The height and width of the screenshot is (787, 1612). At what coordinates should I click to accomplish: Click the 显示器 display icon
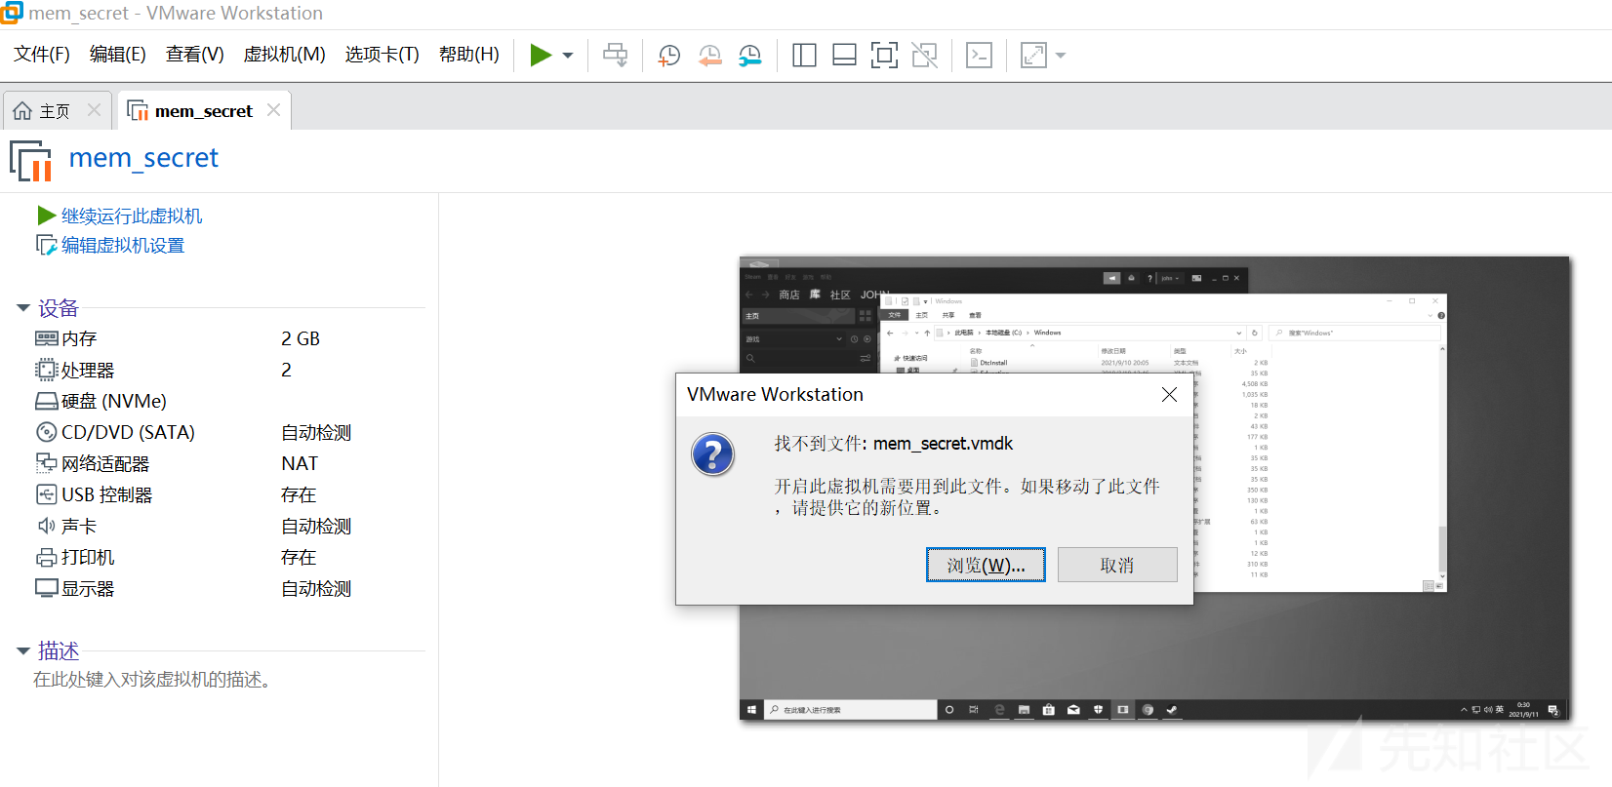(47, 588)
